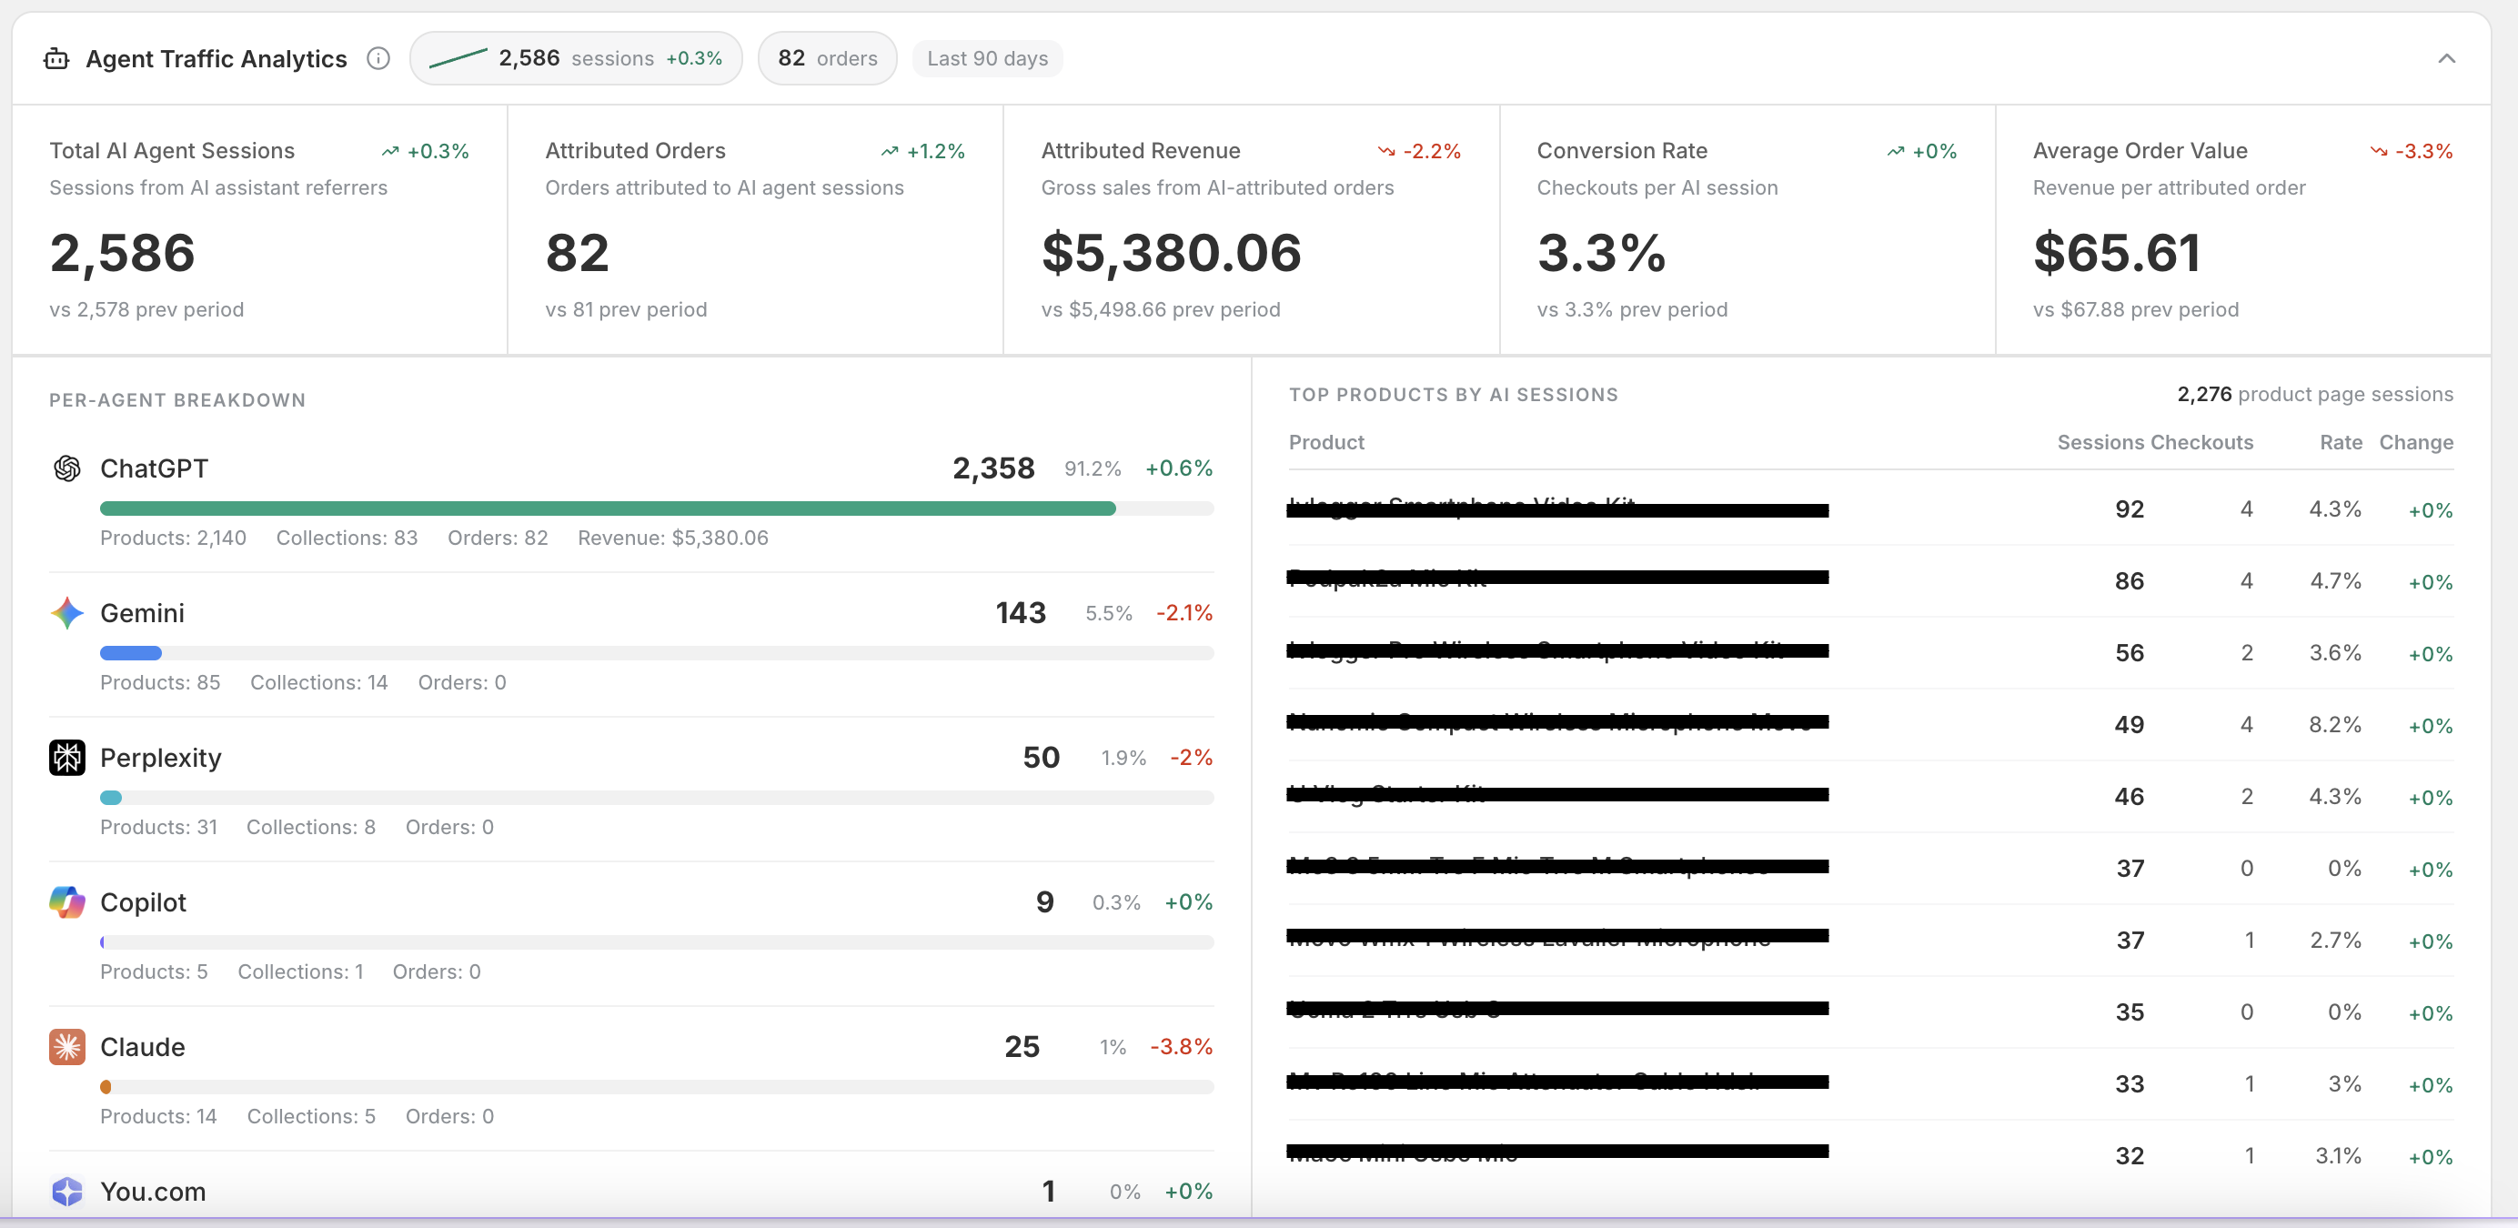This screenshot has height=1228, width=2518.
Task: Click the Total AI Agent Sessions upward trend arrow
Action: (390, 152)
